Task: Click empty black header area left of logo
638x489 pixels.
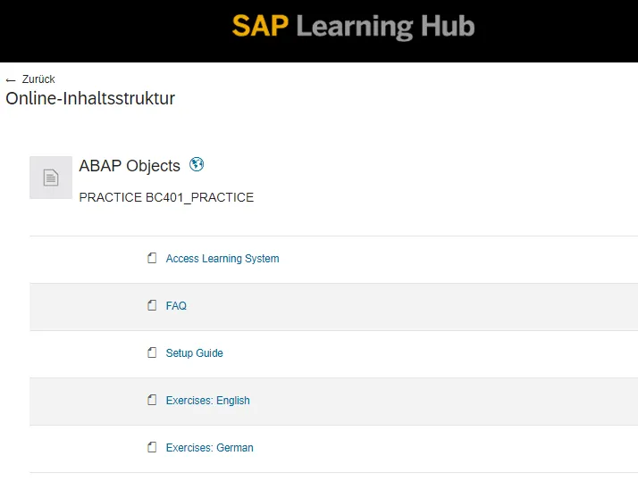Action: (x=107, y=31)
